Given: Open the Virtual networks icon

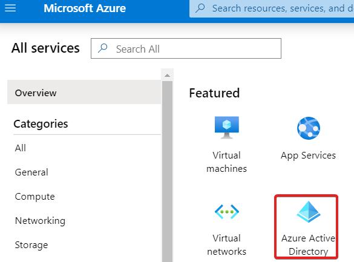Looking at the screenshot, I should click(x=227, y=212).
